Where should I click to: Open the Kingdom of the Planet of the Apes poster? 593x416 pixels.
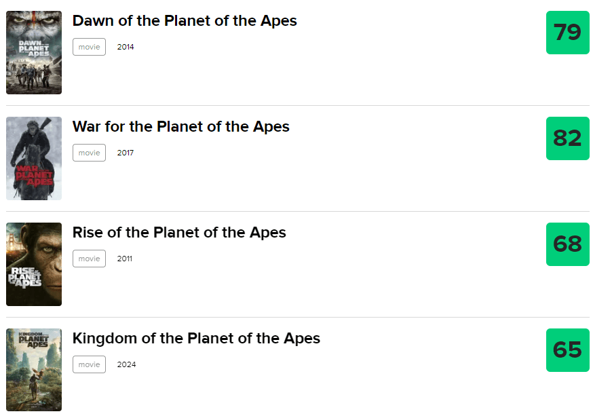[34, 370]
